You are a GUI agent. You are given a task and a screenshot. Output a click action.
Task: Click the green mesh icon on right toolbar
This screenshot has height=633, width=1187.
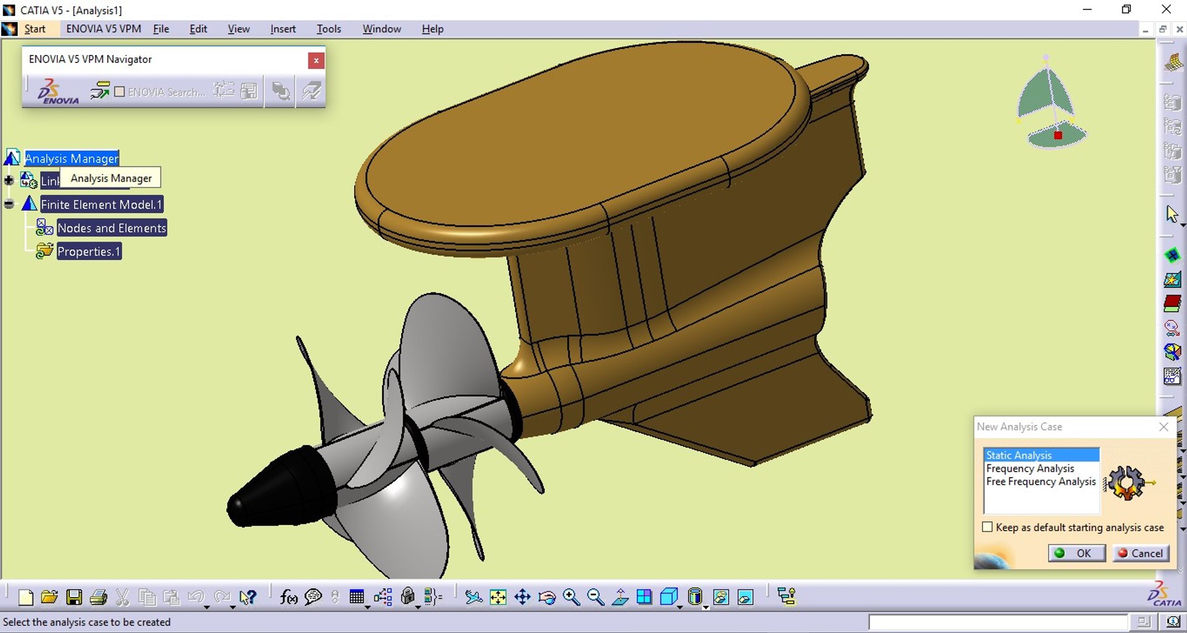click(1172, 255)
